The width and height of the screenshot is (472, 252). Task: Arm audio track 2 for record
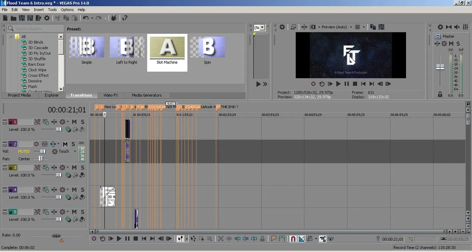[x=37, y=144]
